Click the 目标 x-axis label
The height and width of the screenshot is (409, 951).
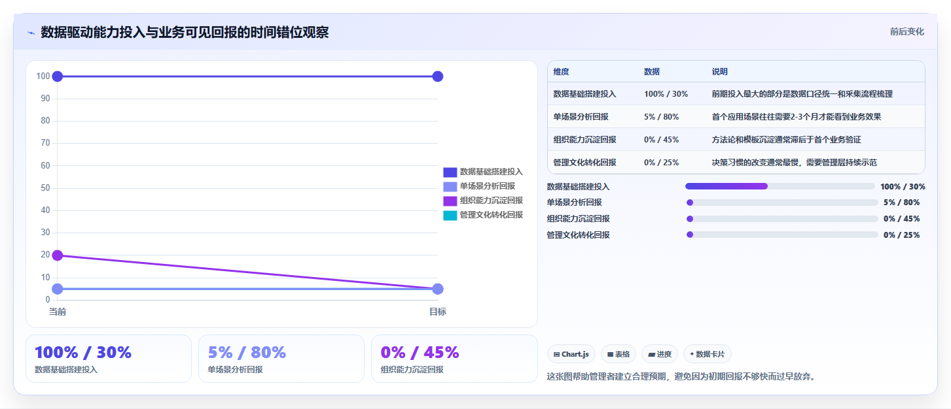[438, 312]
